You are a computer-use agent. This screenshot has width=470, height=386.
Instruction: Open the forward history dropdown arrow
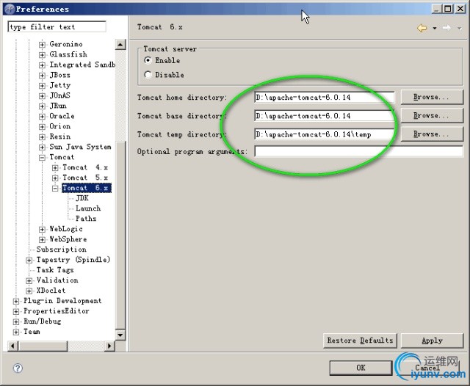click(459, 28)
